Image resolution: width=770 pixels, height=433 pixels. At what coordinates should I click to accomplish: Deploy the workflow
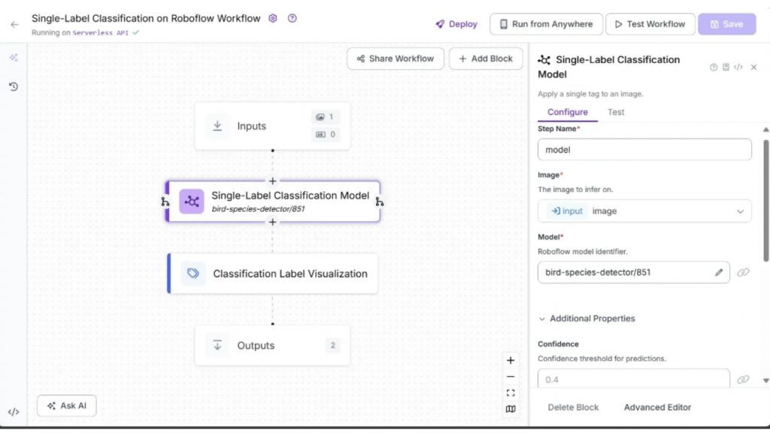point(456,23)
